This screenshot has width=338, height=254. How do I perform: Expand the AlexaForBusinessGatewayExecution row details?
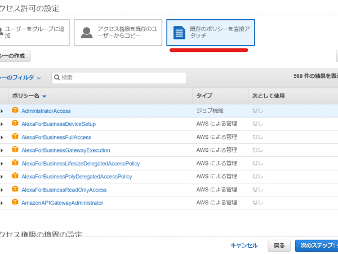[x=2, y=151]
